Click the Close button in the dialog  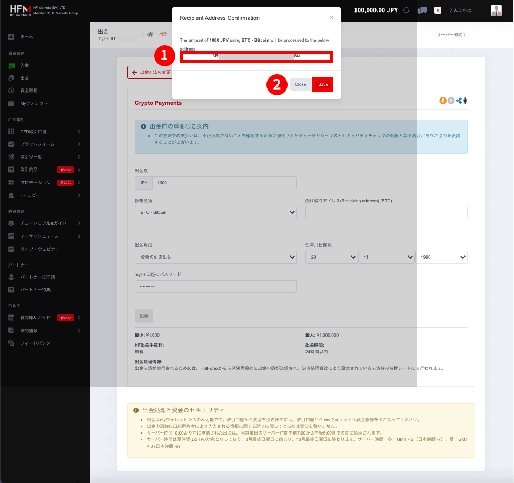point(300,84)
